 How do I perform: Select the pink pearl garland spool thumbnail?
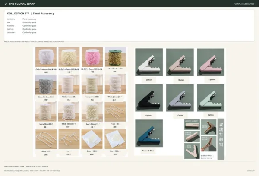pos(92,57)
